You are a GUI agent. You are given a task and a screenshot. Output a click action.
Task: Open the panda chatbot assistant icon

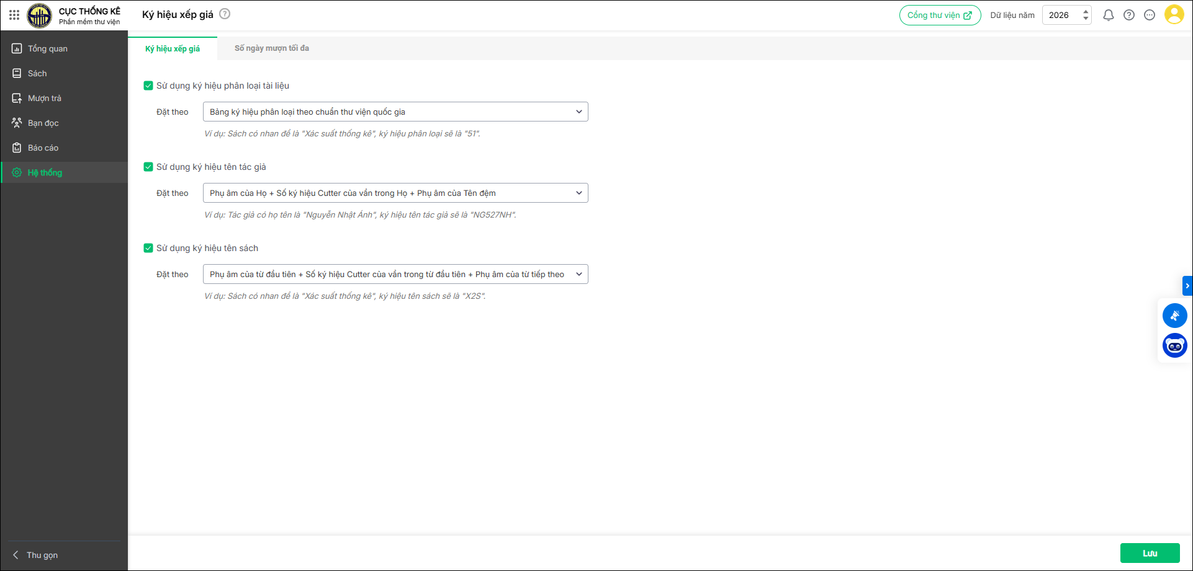[1174, 346]
